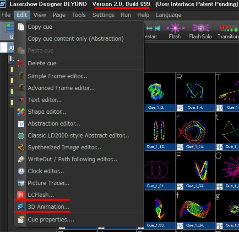This screenshot has height=232, width=239.
Task: Click the Classic LD2000 Abstract editor icon
Action: (21, 136)
